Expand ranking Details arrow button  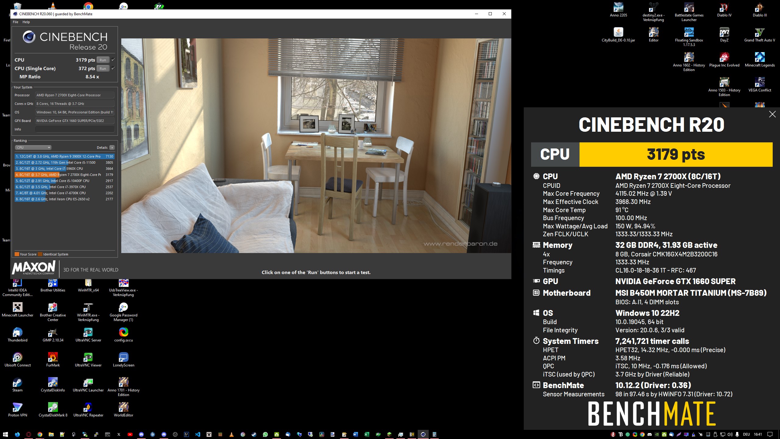pos(112,148)
